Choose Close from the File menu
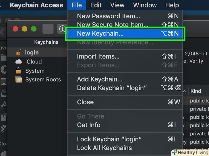Screen dimensions: 209x156 coord(85,102)
